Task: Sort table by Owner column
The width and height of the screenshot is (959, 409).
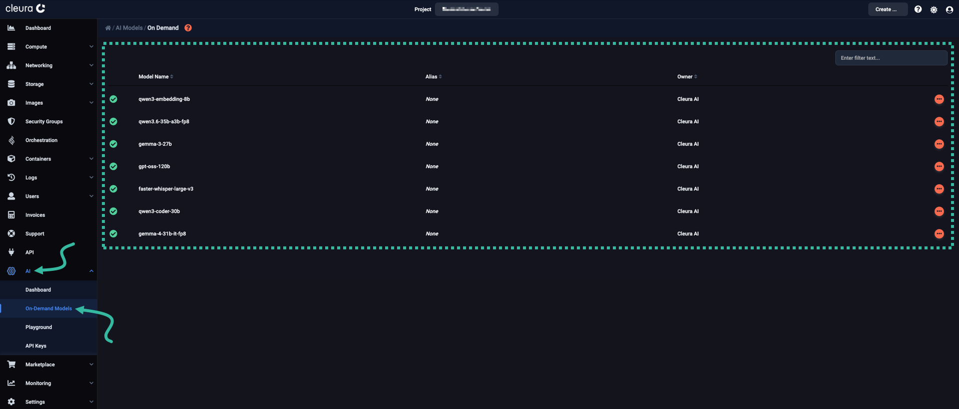Action: tap(687, 77)
